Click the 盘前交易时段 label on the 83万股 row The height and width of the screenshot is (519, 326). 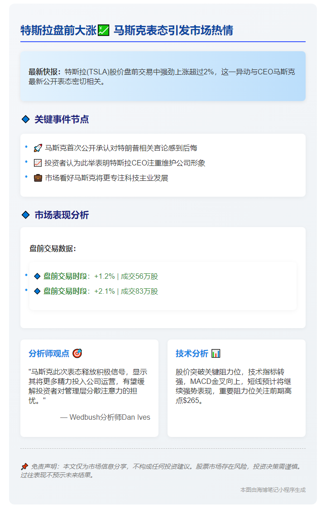click(65, 291)
